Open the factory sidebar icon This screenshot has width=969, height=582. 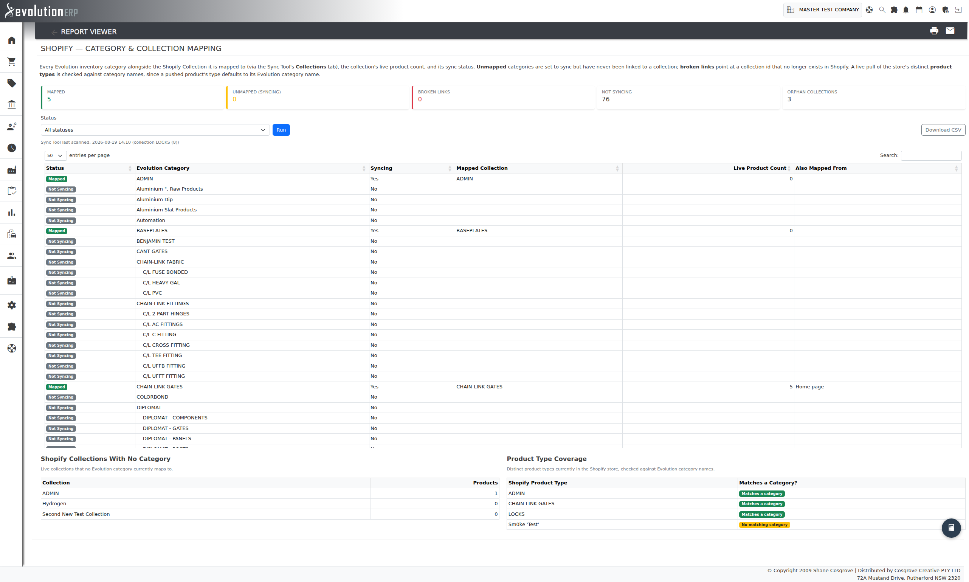[12, 169]
